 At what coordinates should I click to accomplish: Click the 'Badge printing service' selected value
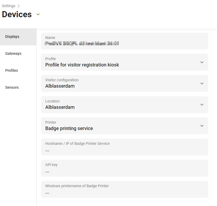[69, 128]
